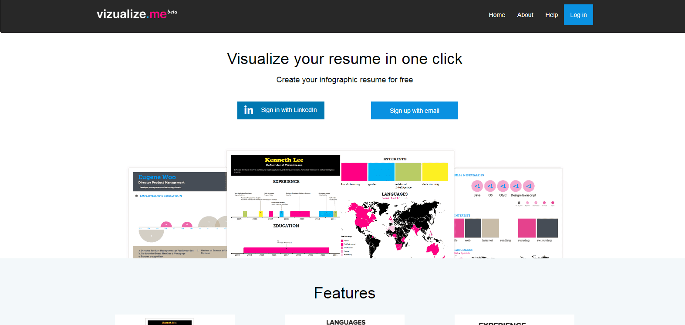Open the Help menu item
Viewport: 685px width, 325px height.
click(x=551, y=15)
